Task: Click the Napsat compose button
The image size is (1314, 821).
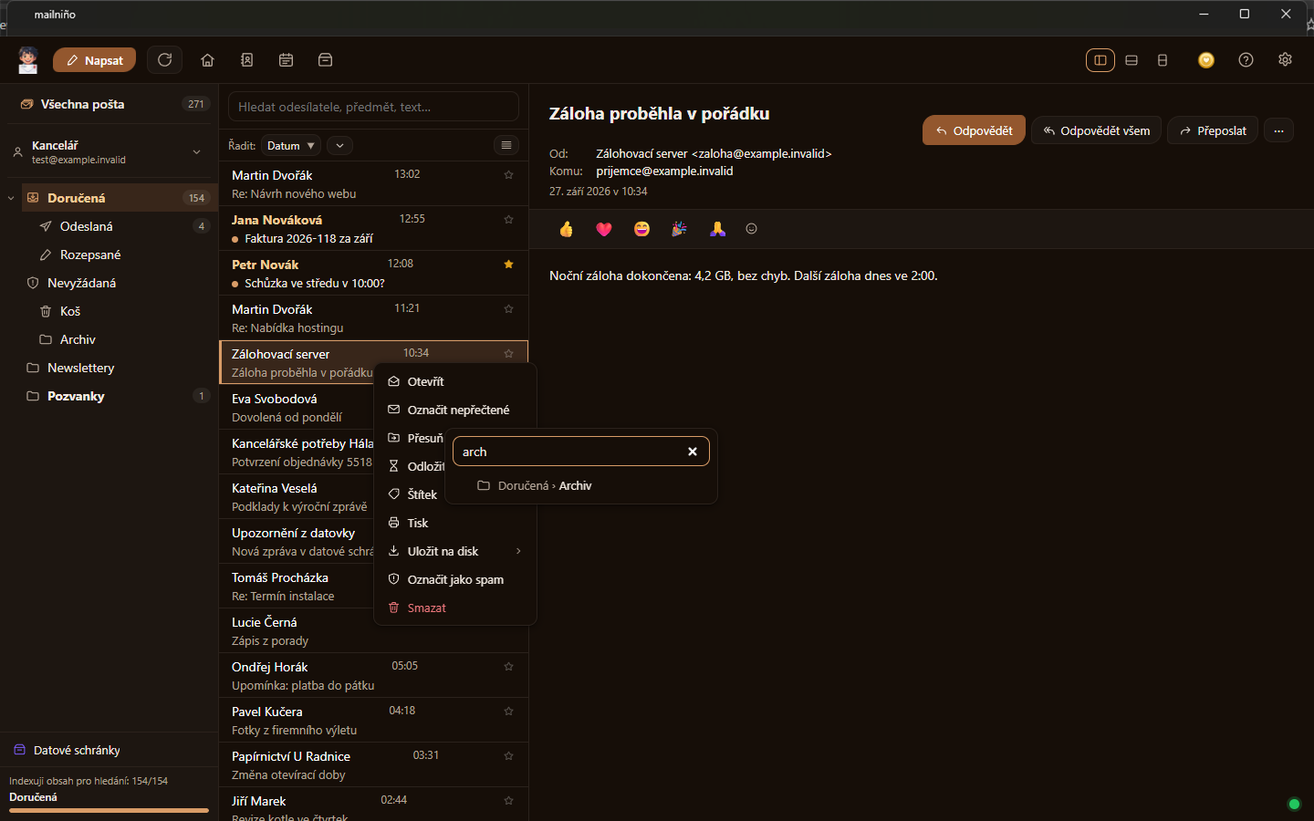Action: 94,60
